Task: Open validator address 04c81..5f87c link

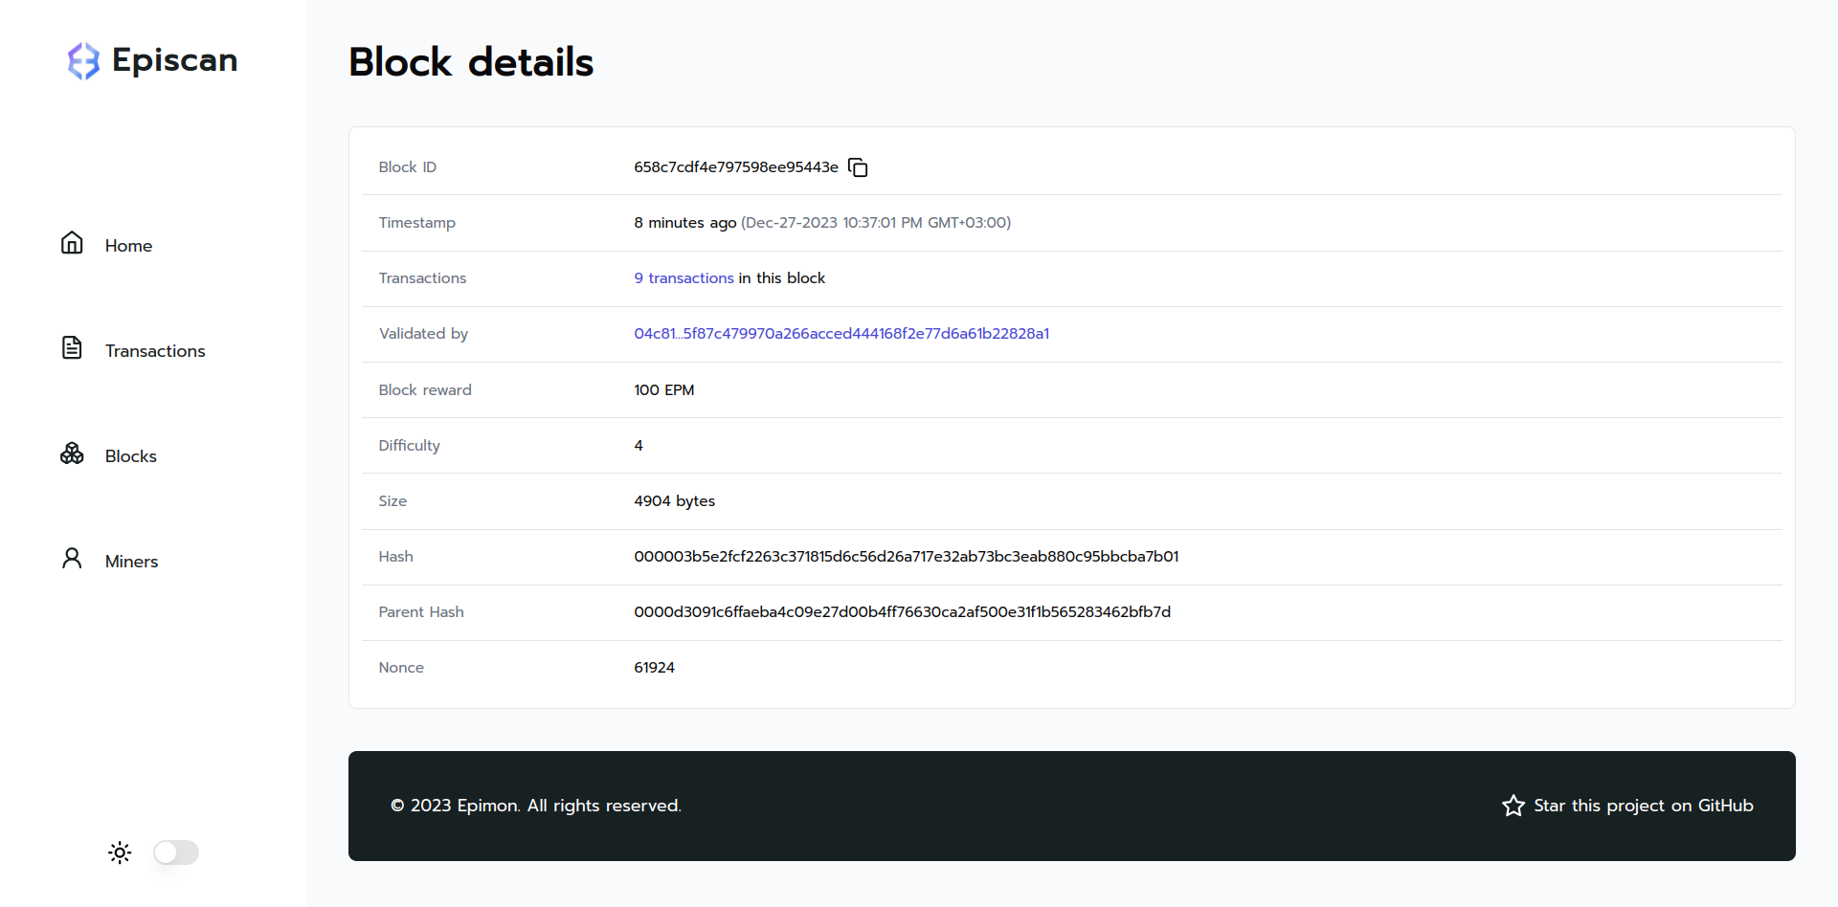Action: click(x=841, y=334)
